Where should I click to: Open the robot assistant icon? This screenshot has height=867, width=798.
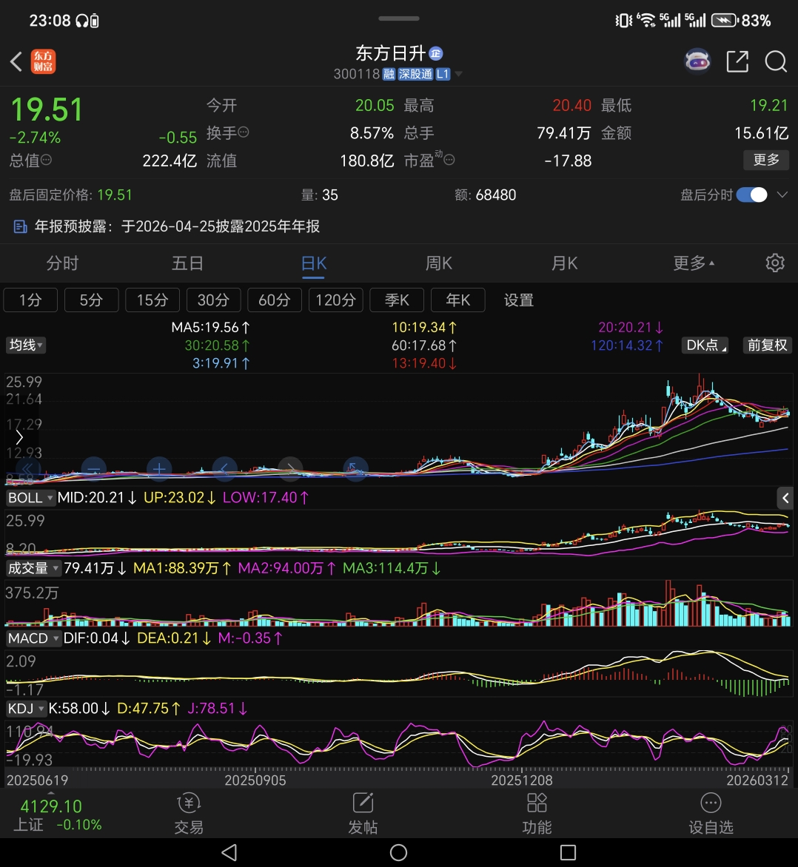tap(697, 61)
